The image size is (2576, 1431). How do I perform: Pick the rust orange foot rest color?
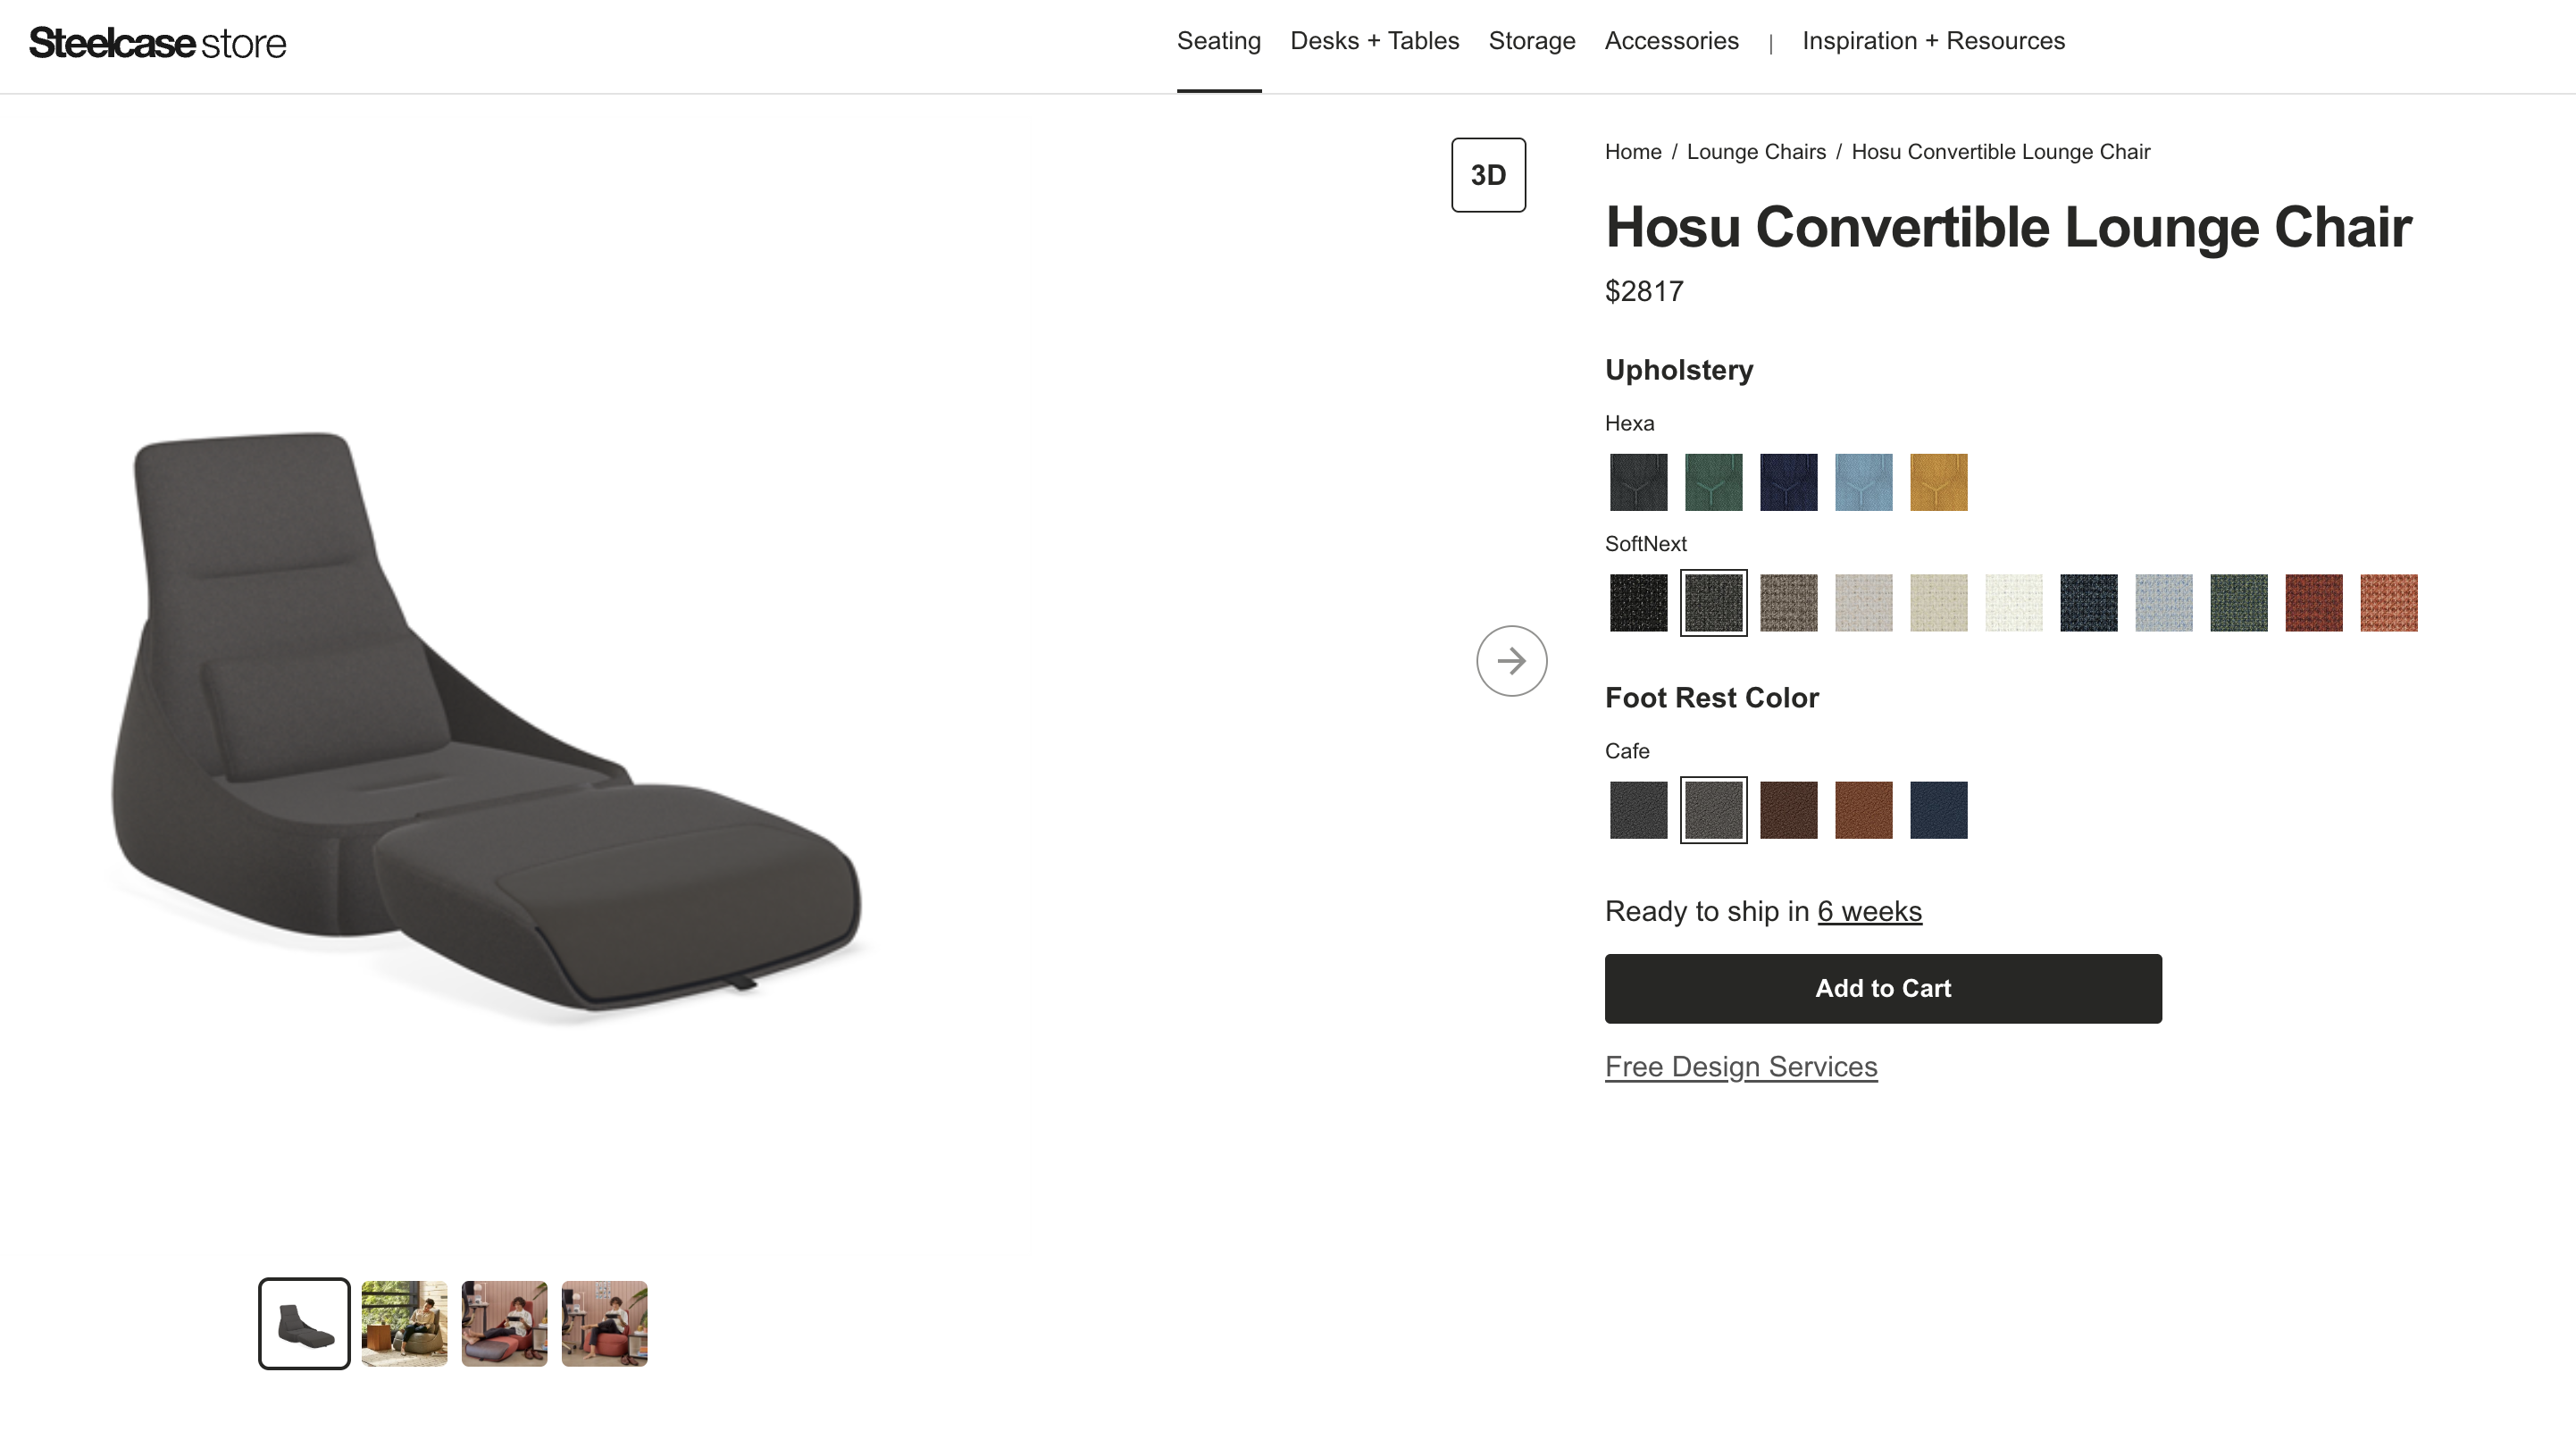1863,809
